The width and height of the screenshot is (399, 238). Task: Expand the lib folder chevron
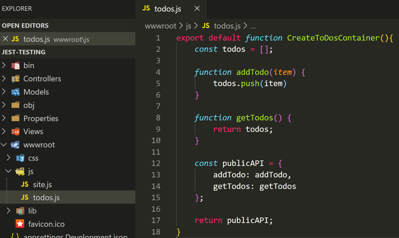pyautogui.click(x=8, y=211)
